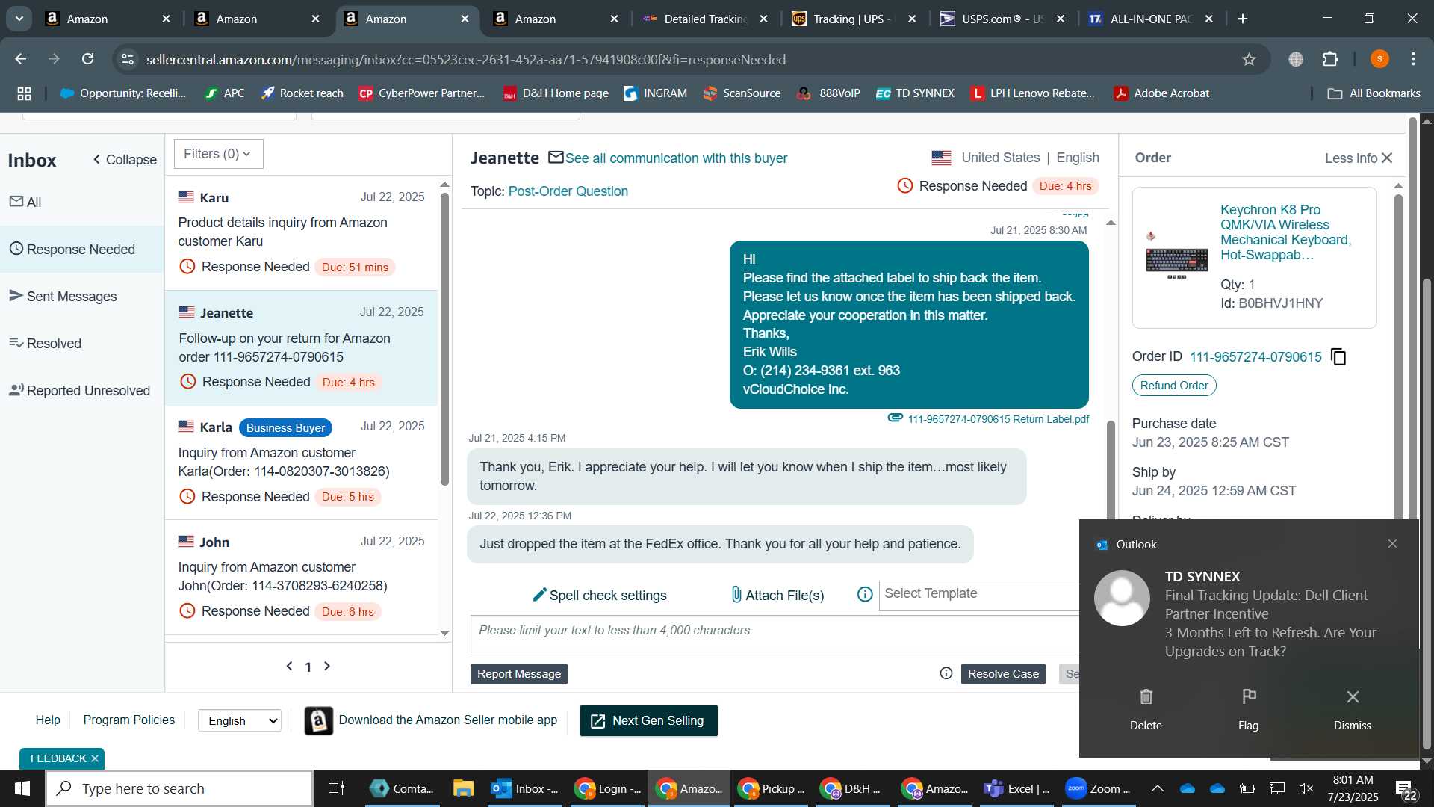This screenshot has height=807, width=1434.
Task: Click Post-Order Question topic link
Action: 568,191
